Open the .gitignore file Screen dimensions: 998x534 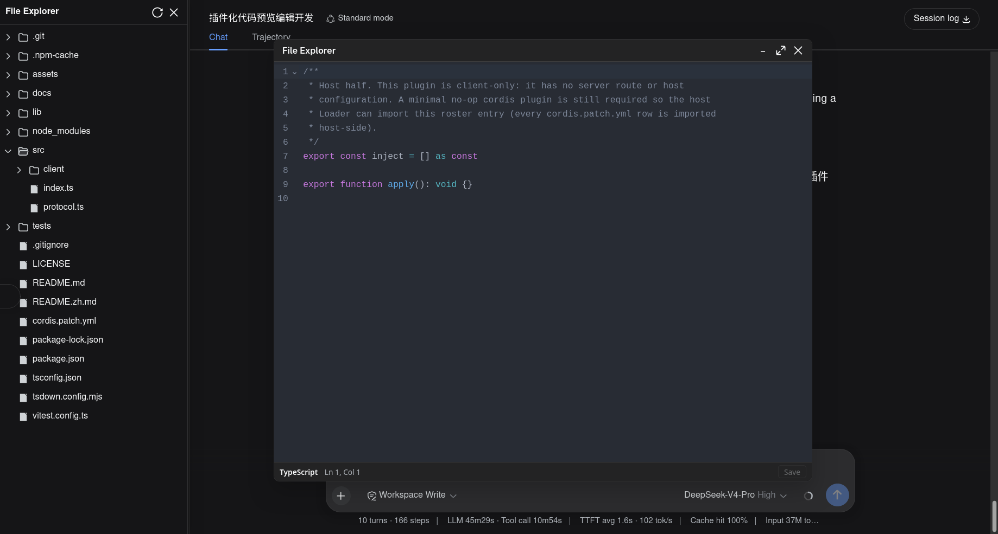[x=50, y=245]
